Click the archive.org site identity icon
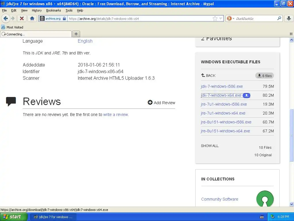 point(42,18)
